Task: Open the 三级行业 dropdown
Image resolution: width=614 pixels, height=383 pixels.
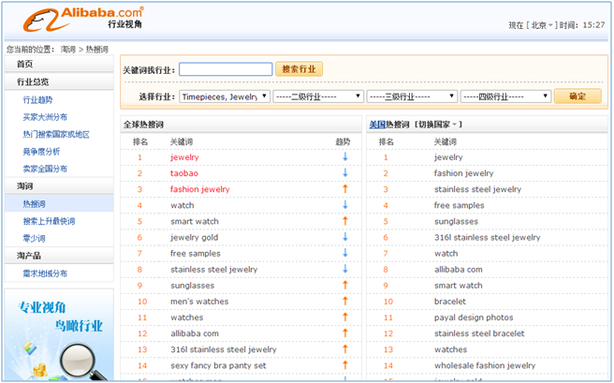Action: click(x=412, y=96)
